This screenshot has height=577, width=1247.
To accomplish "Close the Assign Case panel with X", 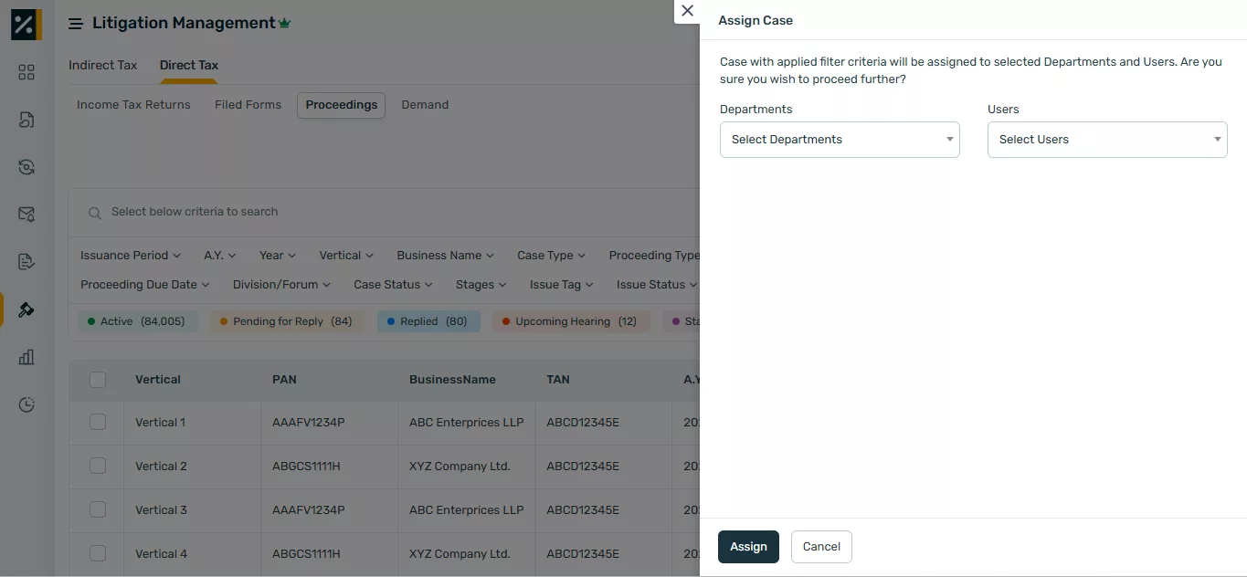I will (687, 11).
